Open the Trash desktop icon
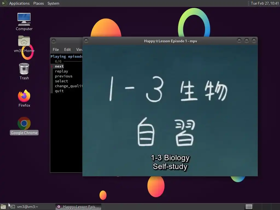 click(x=24, y=71)
